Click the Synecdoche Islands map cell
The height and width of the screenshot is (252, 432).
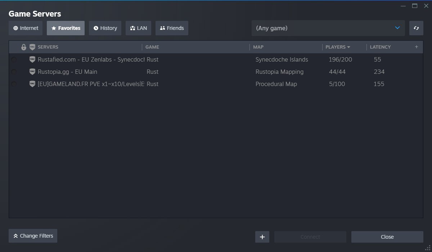point(282,59)
